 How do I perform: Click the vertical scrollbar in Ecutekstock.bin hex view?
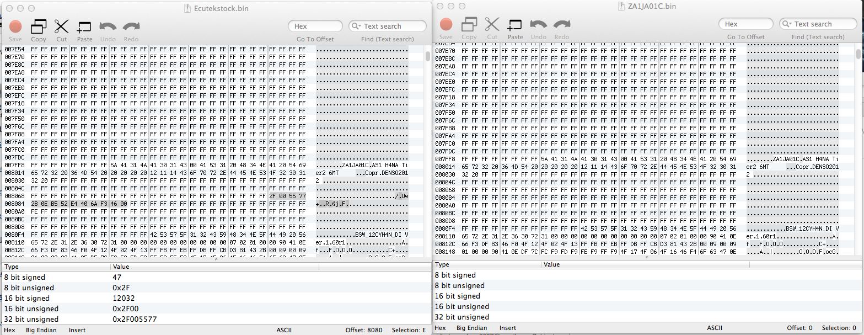tap(427, 56)
